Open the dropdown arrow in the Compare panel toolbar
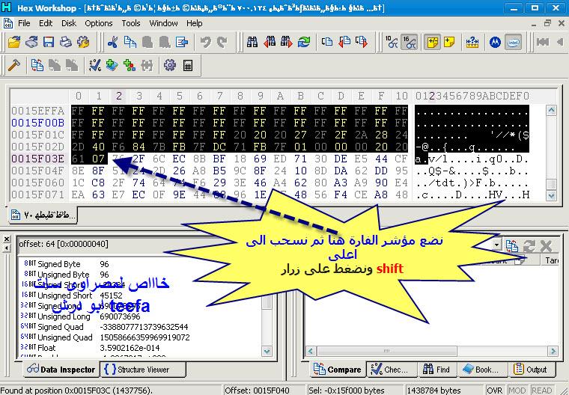 click(496, 245)
